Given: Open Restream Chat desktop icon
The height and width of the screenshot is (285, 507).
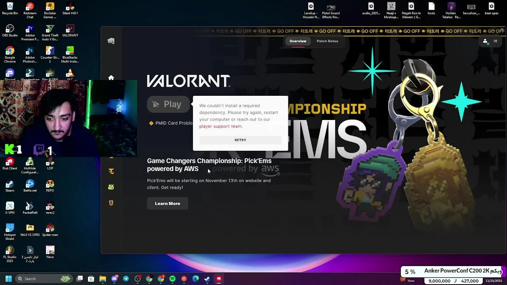Looking at the screenshot, I should point(30,11).
